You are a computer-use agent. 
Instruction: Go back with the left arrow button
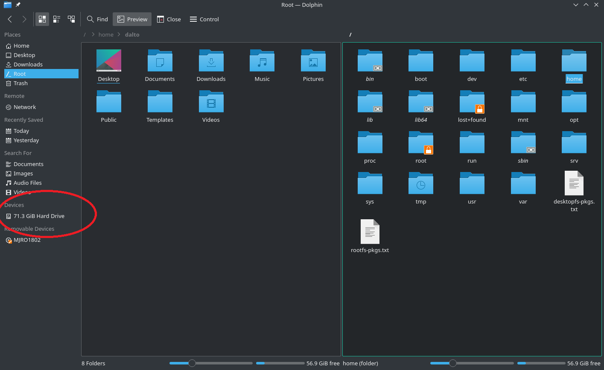10,19
